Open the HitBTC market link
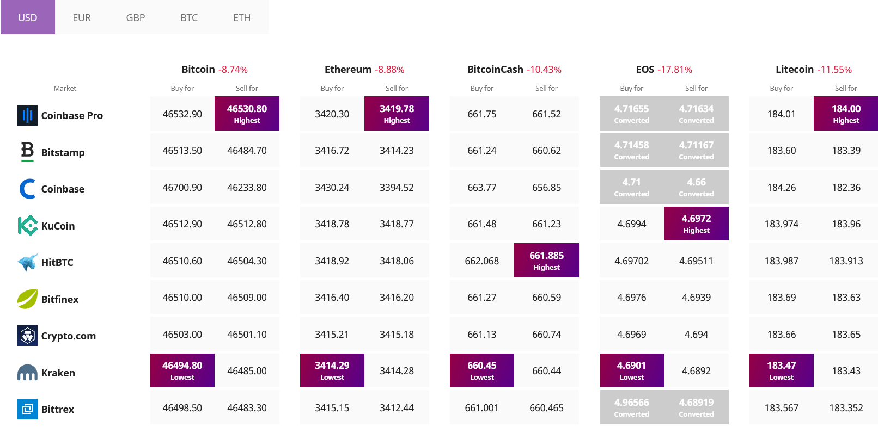Image resolution: width=878 pixels, height=427 pixels. [57, 262]
